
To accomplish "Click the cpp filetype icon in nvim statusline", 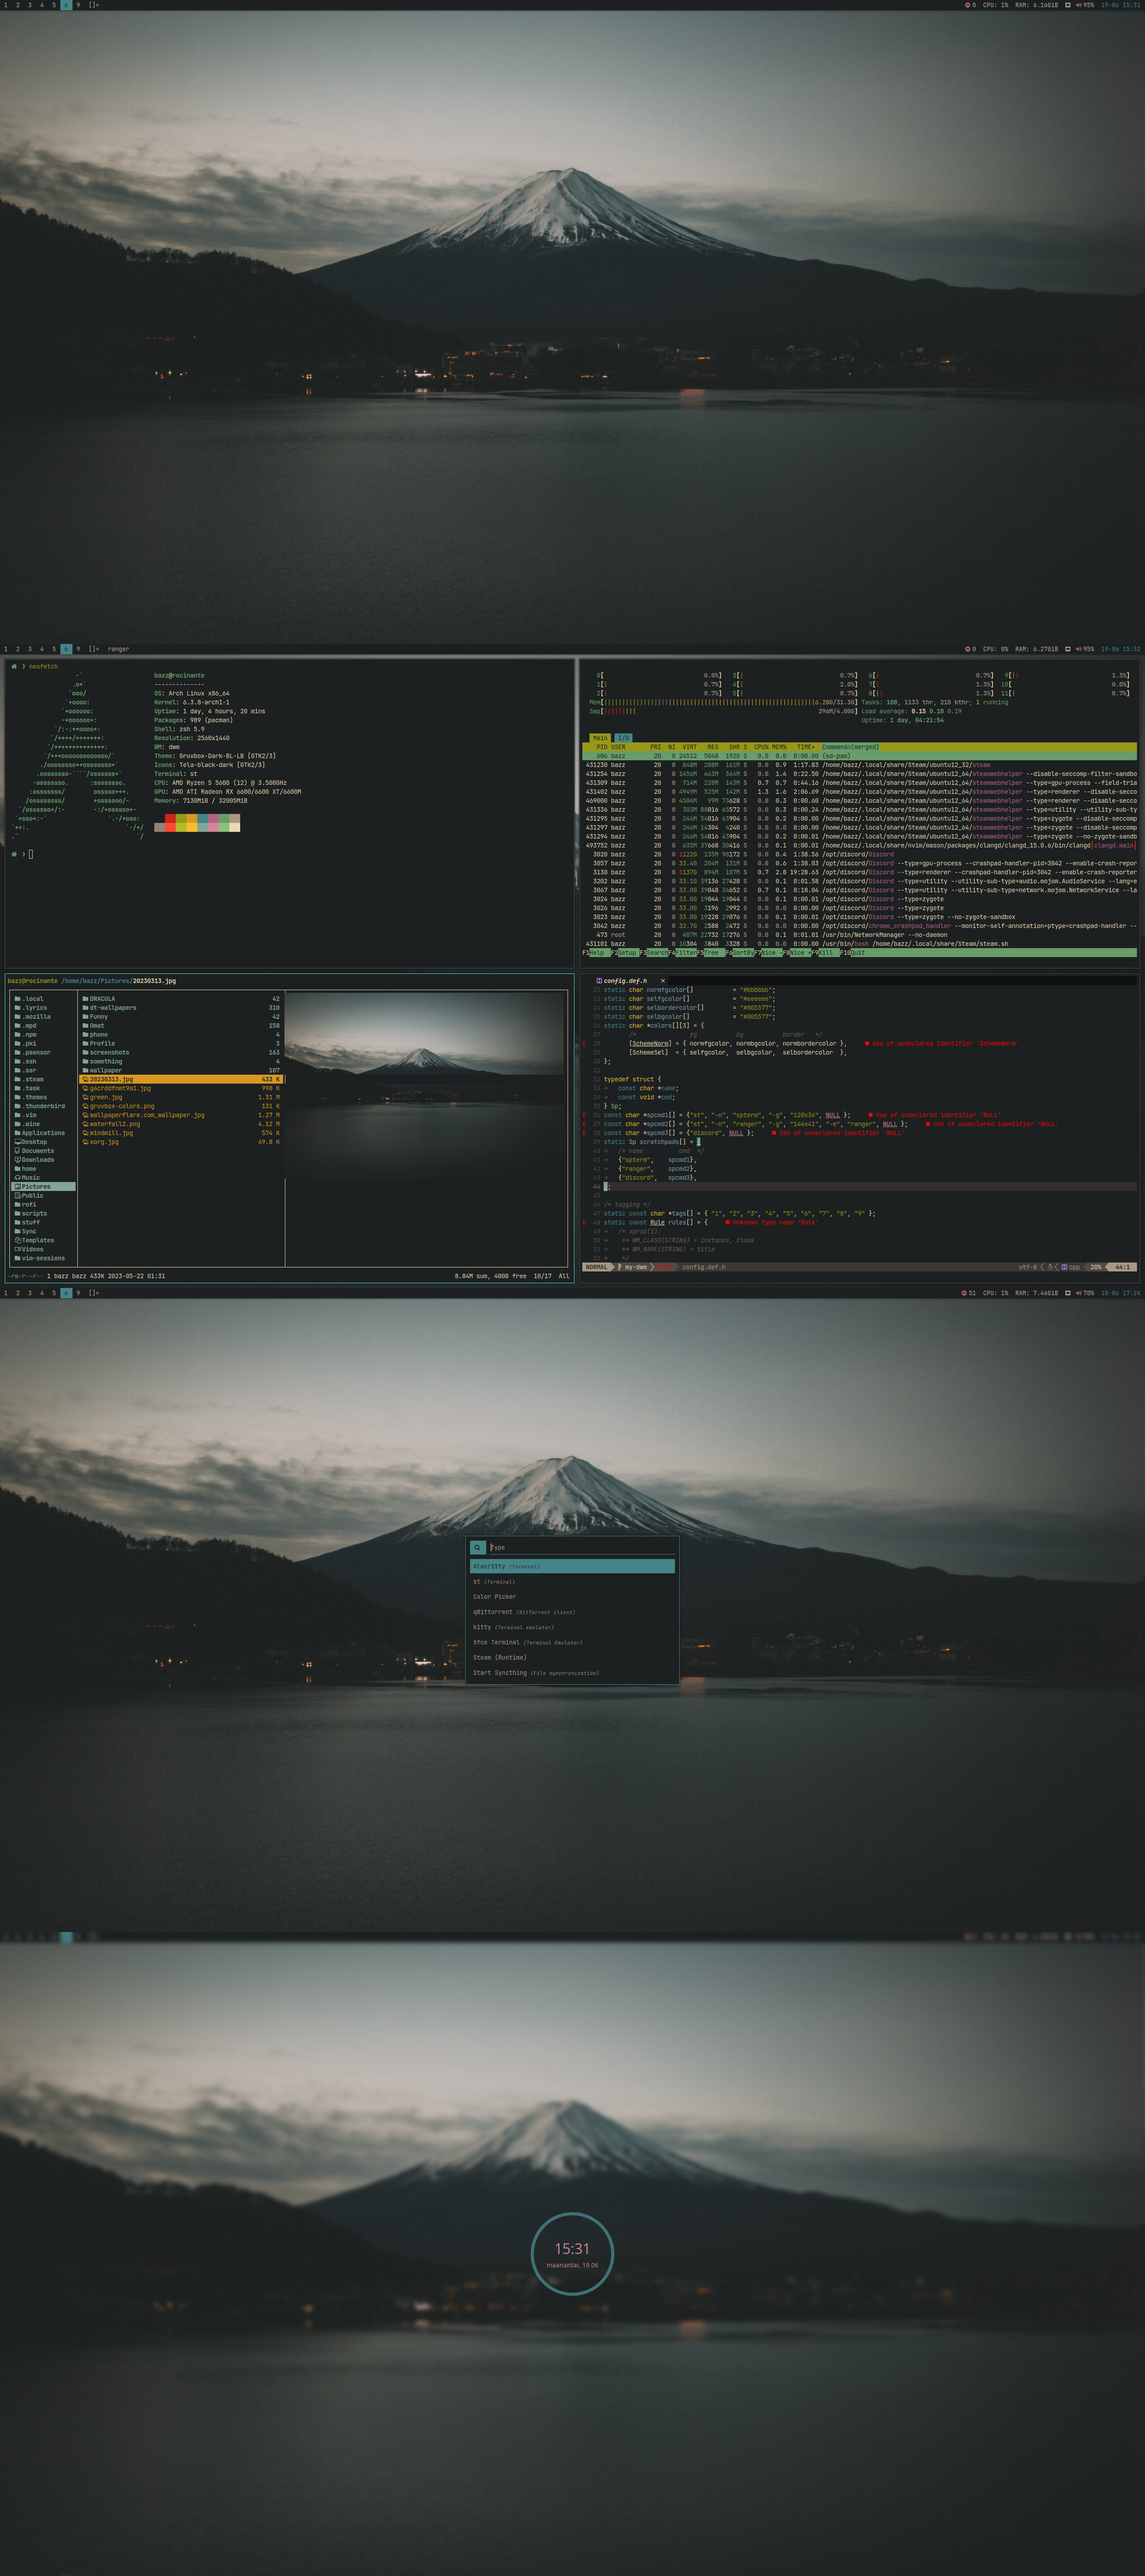I will pyautogui.click(x=1064, y=1267).
